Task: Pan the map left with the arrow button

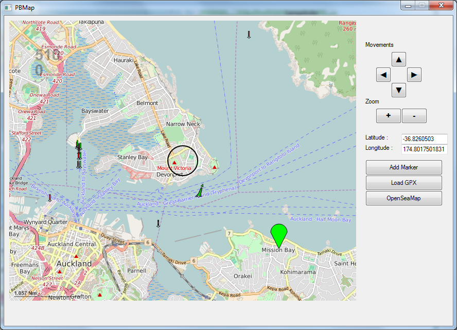Action: point(383,75)
